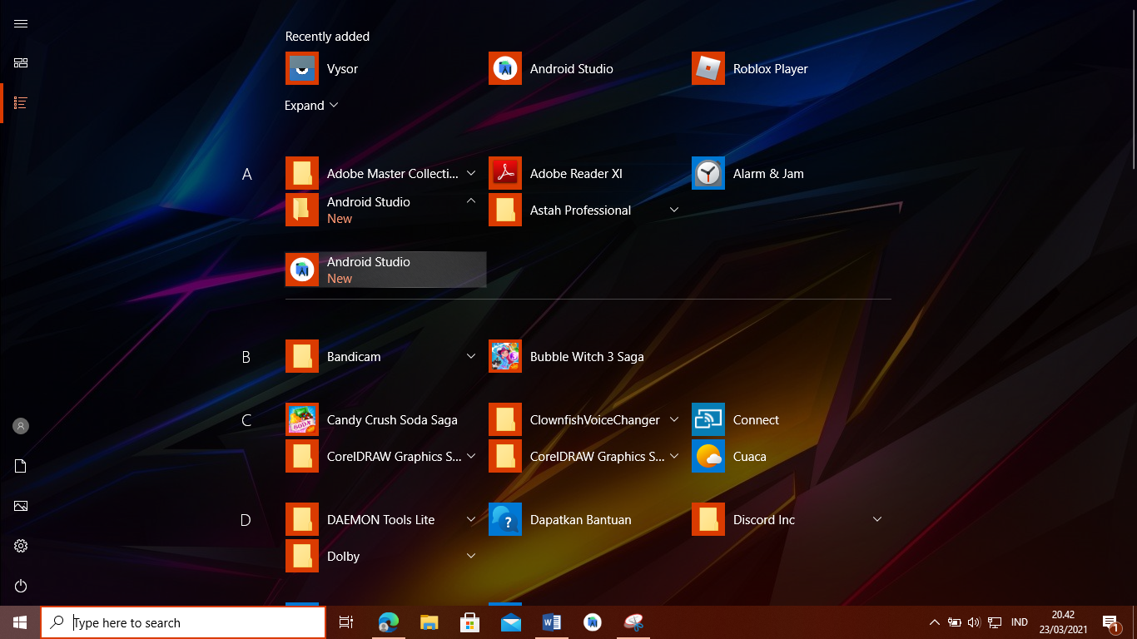Open File Explorer from the taskbar
Image resolution: width=1137 pixels, height=639 pixels.
429,622
